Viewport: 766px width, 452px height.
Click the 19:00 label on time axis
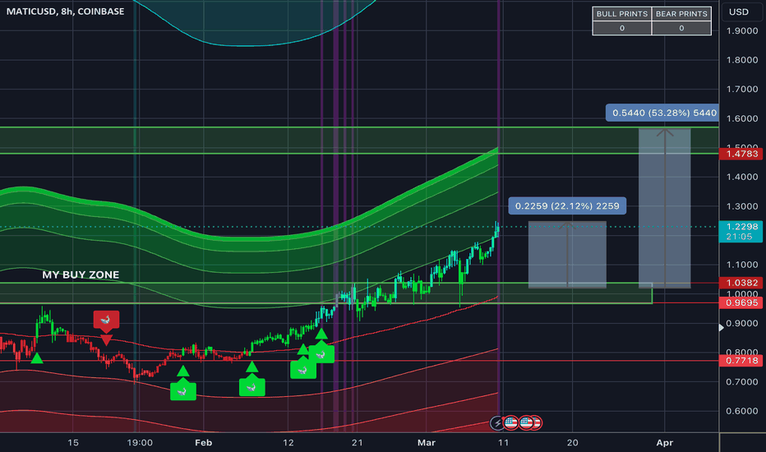click(140, 443)
